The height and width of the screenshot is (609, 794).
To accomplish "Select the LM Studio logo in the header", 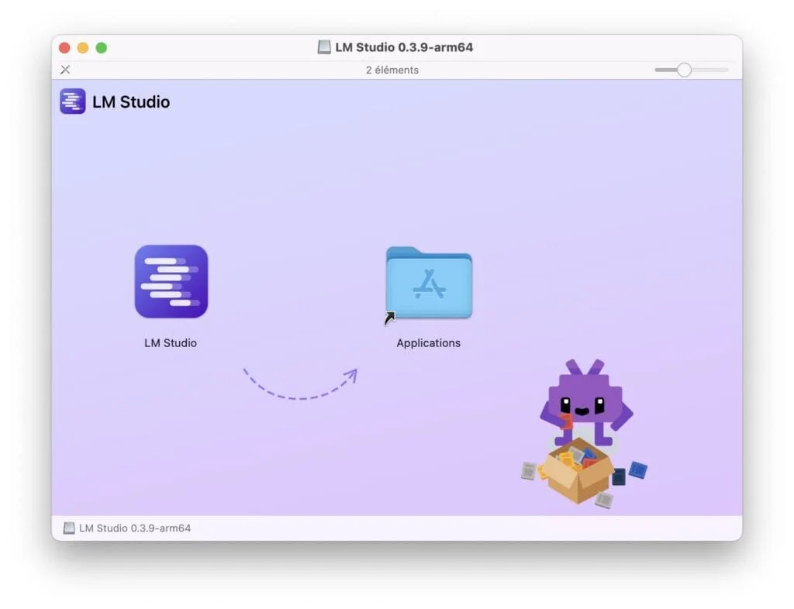I will tap(71, 101).
